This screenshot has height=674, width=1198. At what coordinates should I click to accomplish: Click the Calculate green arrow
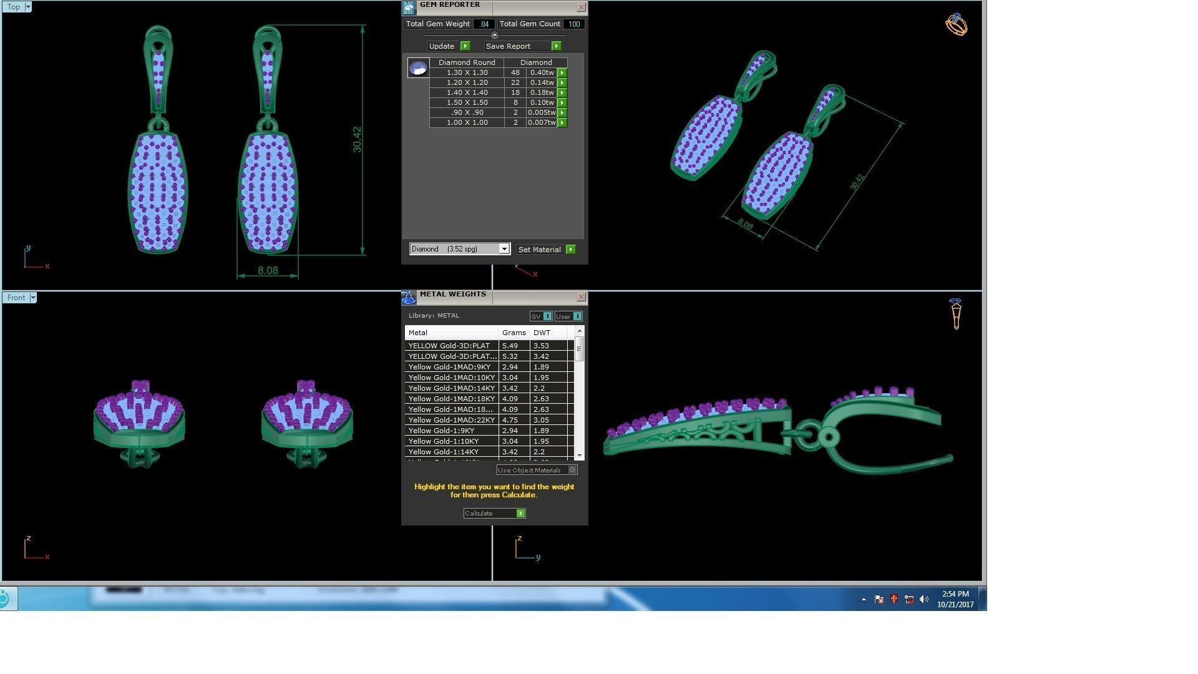click(x=520, y=513)
